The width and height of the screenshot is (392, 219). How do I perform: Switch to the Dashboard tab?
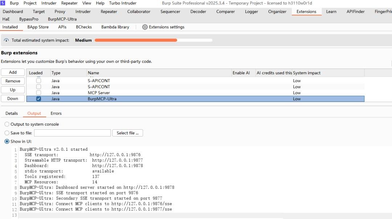tap(13, 12)
